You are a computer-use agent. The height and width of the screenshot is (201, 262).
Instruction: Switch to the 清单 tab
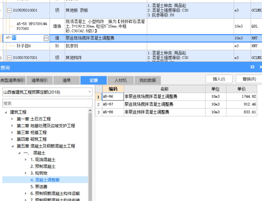click(x=67, y=80)
